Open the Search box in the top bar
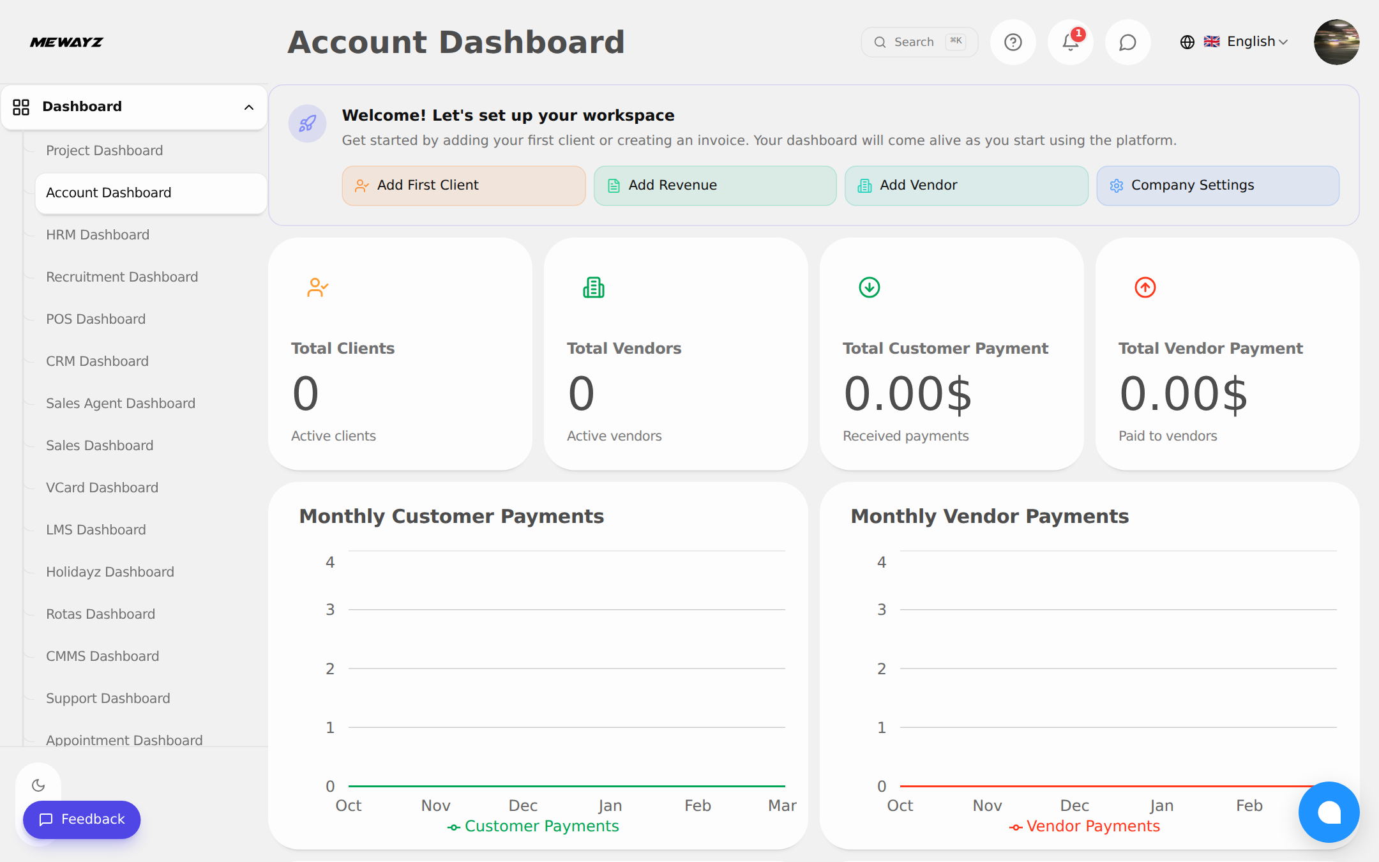 [x=918, y=42]
